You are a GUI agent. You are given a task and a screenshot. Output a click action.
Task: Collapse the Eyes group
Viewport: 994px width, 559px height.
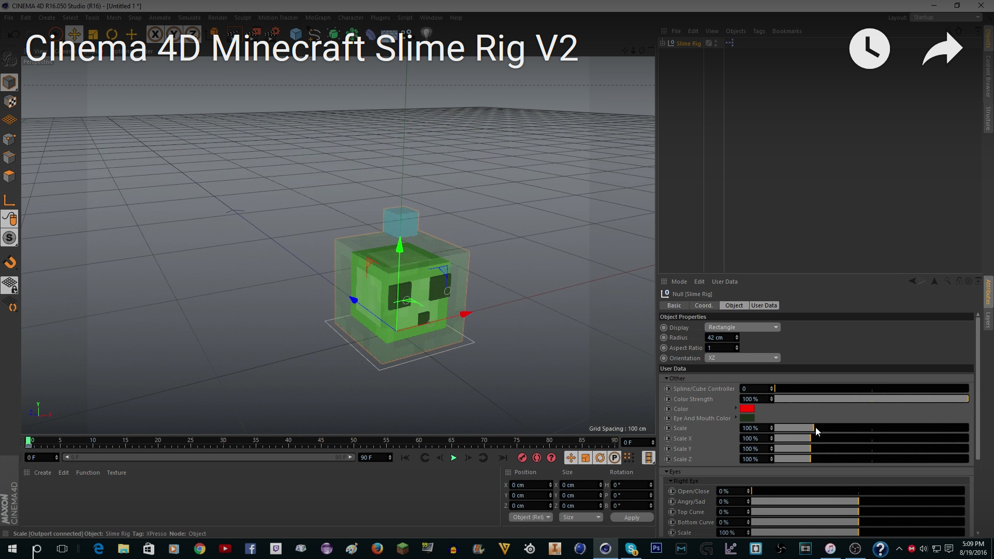coord(666,472)
